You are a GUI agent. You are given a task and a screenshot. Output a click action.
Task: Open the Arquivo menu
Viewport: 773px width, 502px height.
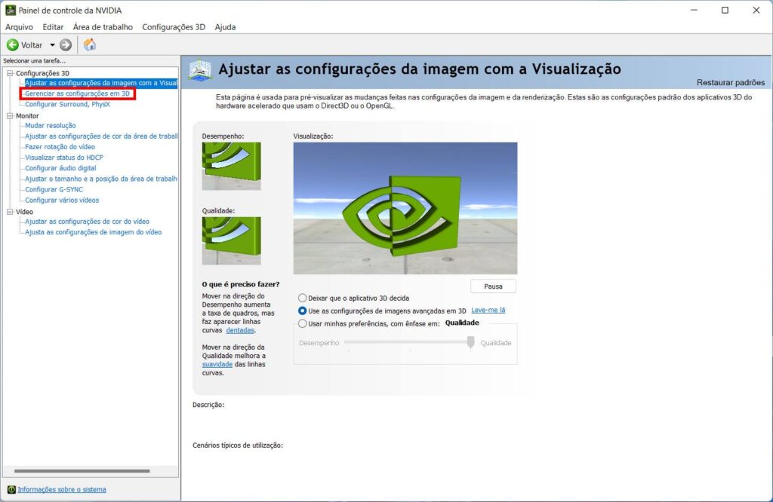click(19, 27)
